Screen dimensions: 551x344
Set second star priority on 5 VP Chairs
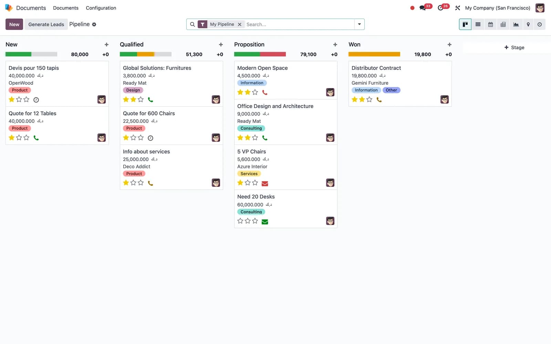click(x=248, y=183)
